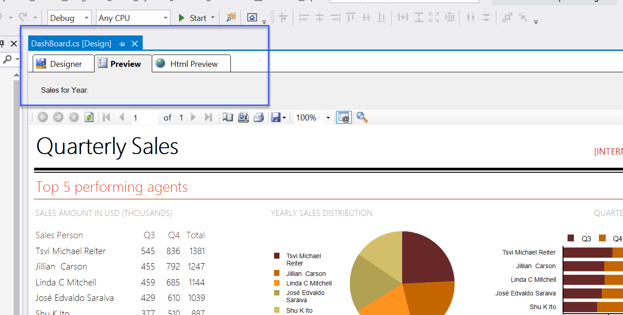Open Page Setup from the report toolbar

pyautogui.click(x=243, y=117)
